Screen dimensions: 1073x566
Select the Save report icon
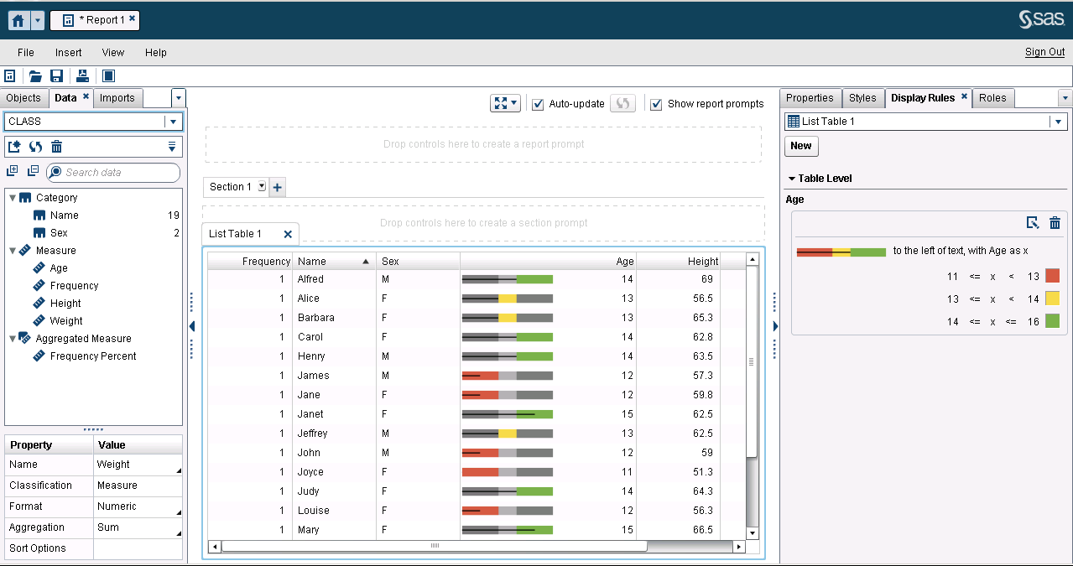(57, 75)
